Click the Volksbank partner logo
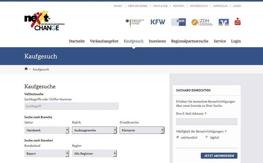The height and width of the screenshot is (163, 263). (224, 22)
